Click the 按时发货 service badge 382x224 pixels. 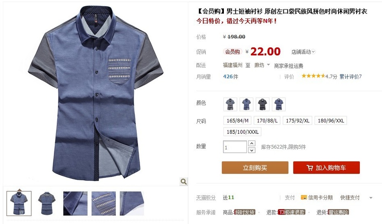click(244, 212)
